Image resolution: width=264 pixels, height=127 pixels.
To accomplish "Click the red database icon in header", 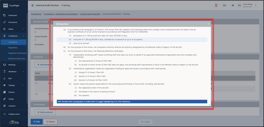I will tap(216, 5).
